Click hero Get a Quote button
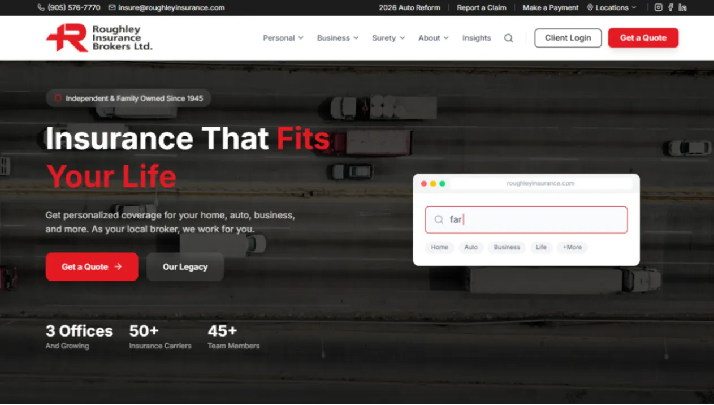 (x=92, y=266)
